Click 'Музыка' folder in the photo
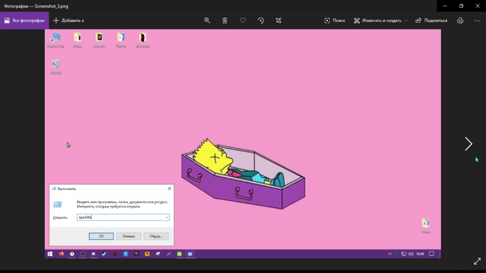 (99, 40)
